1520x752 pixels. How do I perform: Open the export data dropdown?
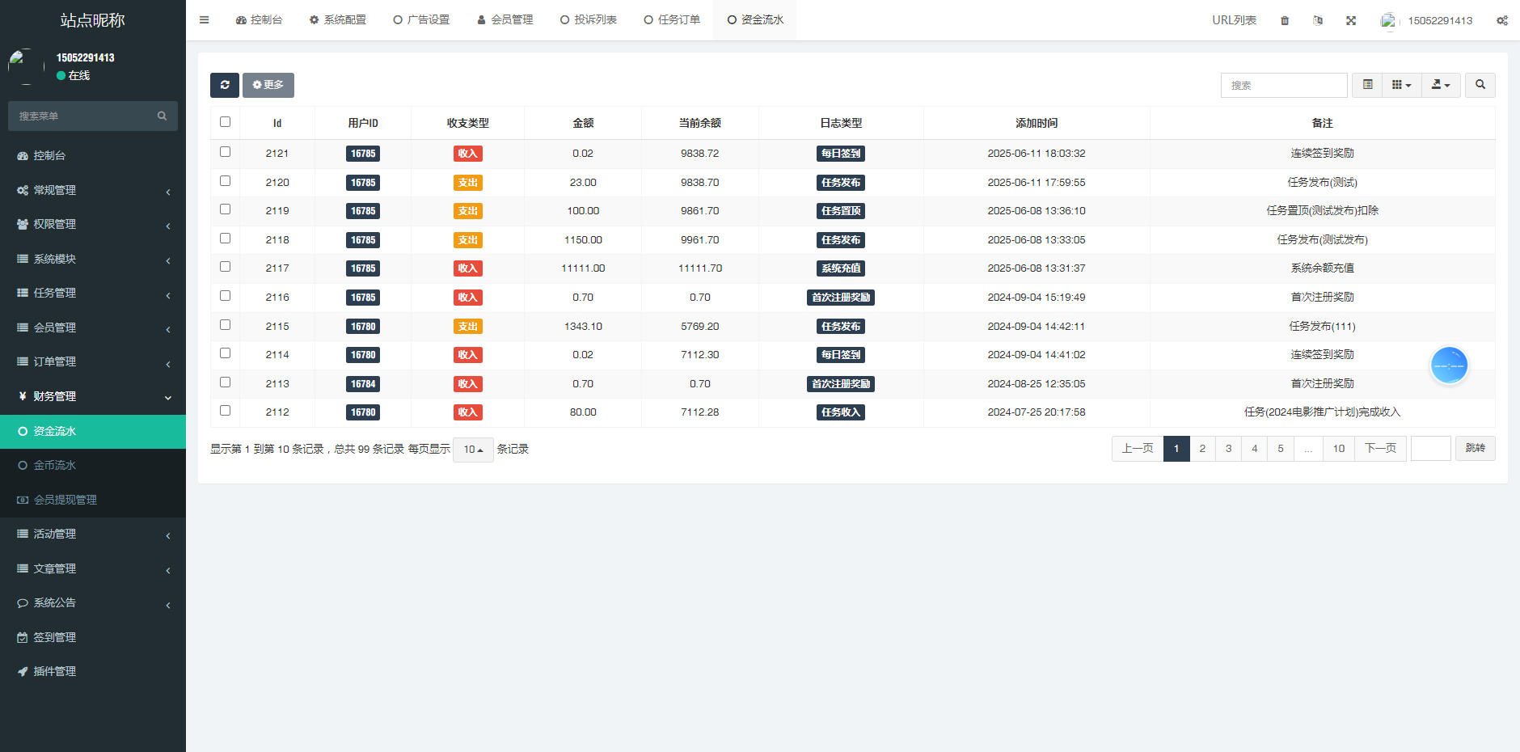1441,85
